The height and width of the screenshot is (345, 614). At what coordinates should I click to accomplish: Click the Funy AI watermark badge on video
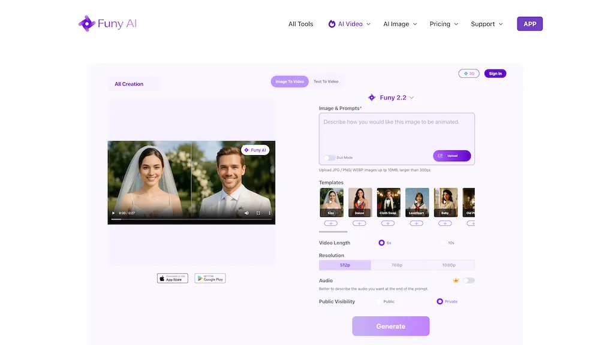[x=255, y=150]
